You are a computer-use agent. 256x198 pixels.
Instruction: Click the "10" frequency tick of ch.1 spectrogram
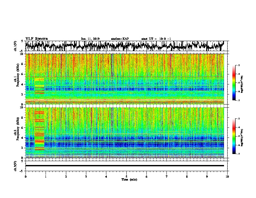coord(22,54)
